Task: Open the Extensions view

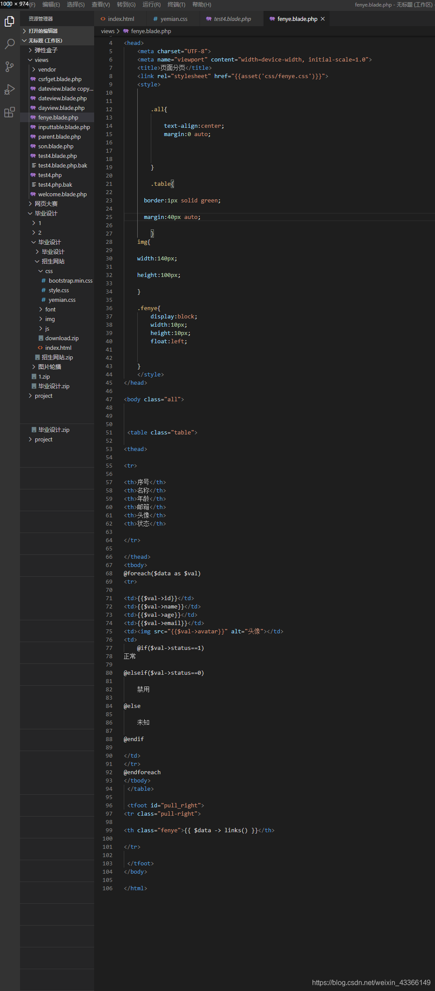Action: 10,112
